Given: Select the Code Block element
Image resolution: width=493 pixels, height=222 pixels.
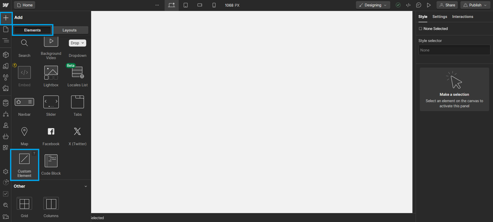Looking at the screenshot, I should 51,165.
